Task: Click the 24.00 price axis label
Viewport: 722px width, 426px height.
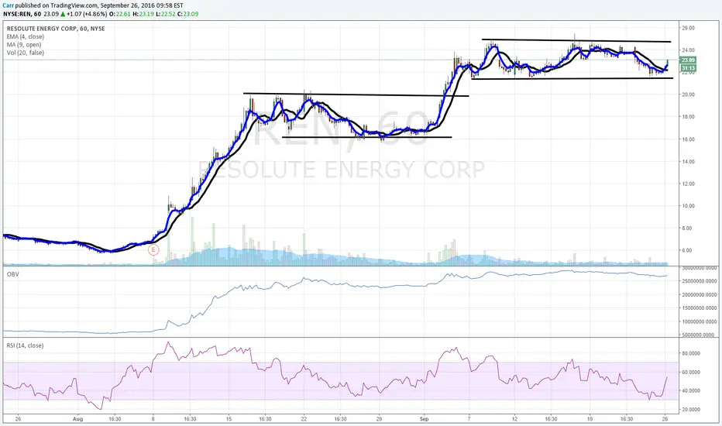Action: (x=688, y=50)
